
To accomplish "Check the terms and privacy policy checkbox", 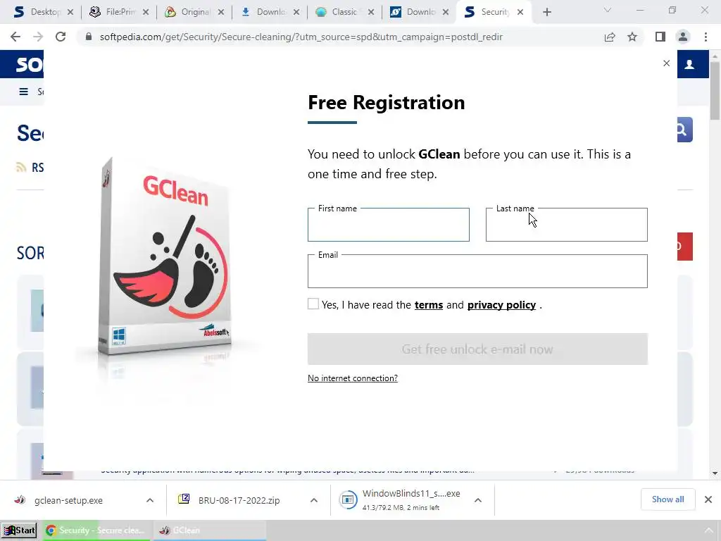I will [313, 304].
